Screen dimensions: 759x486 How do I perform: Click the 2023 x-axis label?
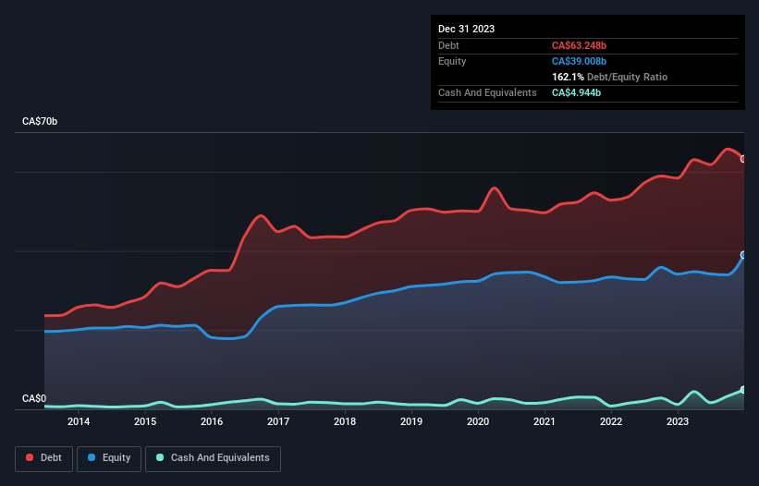[678, 421]
